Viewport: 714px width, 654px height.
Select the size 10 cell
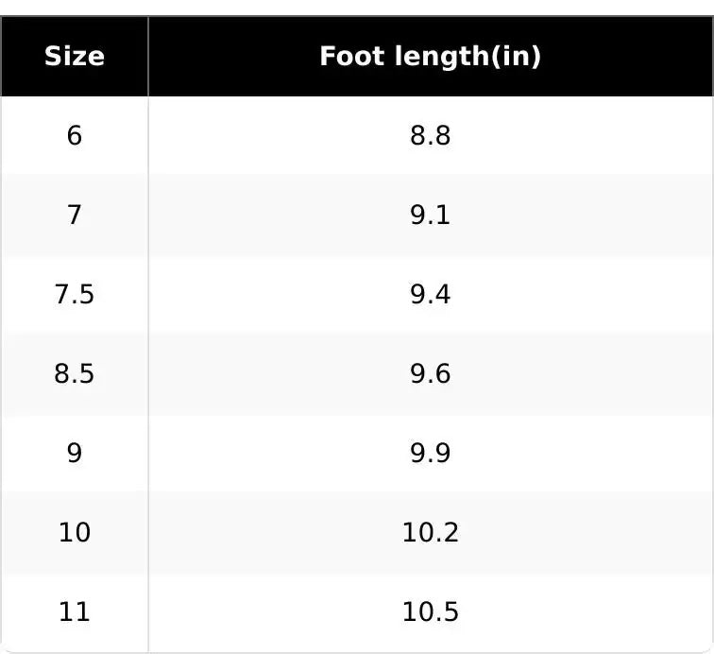tap(75, 532)
